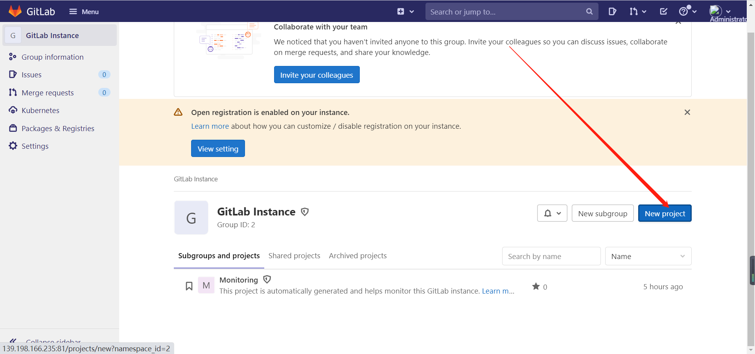Click the Collapse sidebar chevrons
The height and width of the screenshot is (354, 755).
point(13,341)
